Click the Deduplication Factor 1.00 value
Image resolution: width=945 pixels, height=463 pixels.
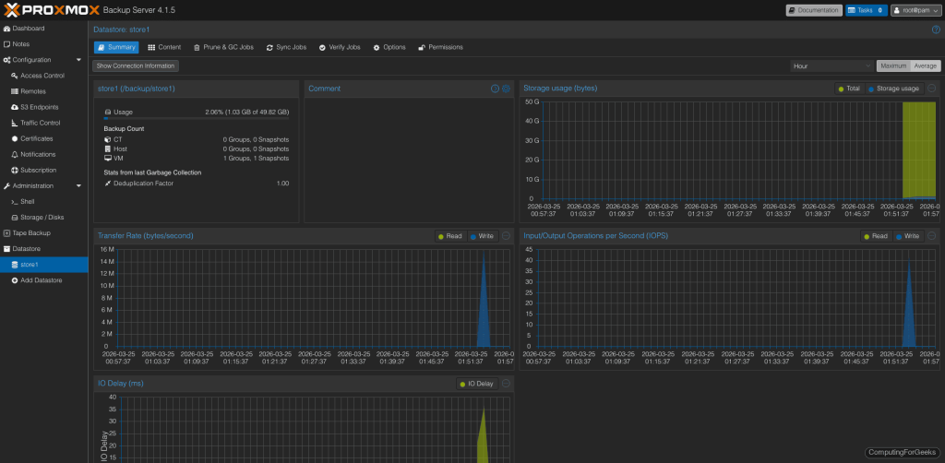pyautogui.click(x=282, y=183)
